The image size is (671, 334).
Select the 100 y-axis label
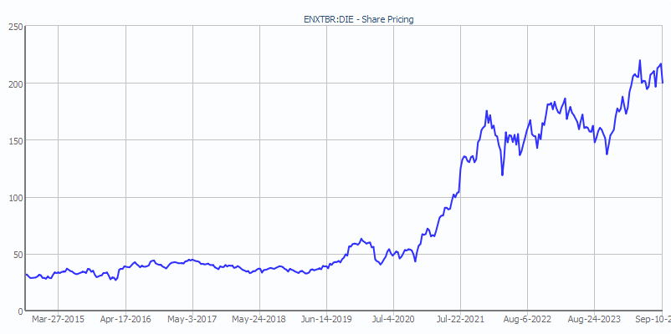tap(14, 197)
